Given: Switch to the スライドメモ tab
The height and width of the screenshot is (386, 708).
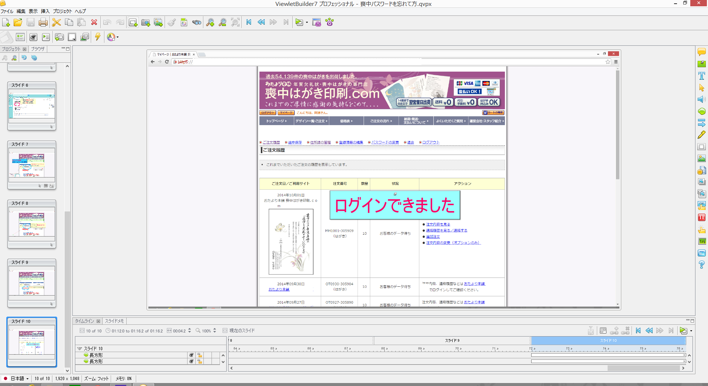Looking at the screenshot, I should (114, 321).
